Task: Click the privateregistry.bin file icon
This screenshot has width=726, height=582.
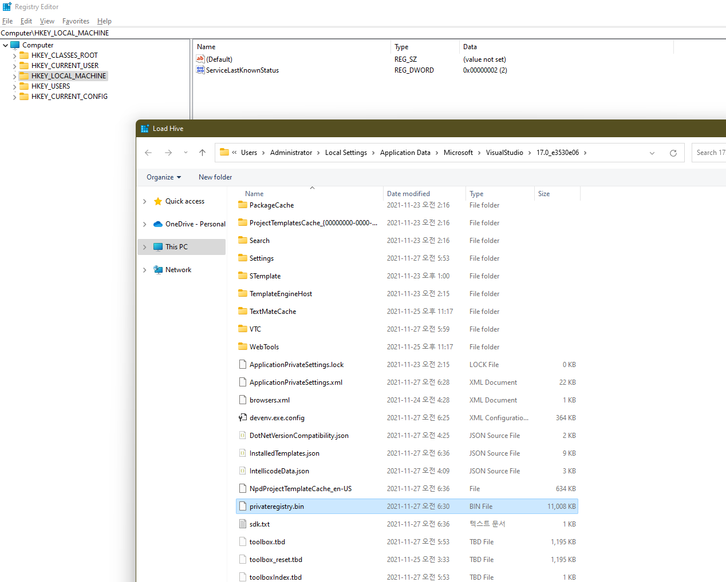Action: pos(243,507)
